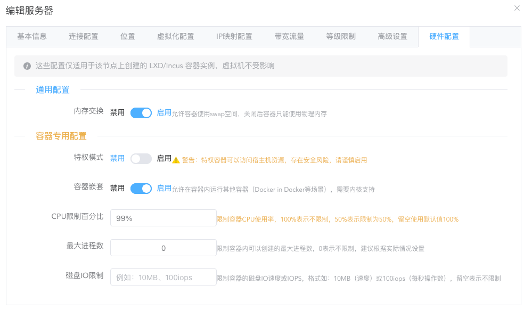524x310 pixels.
Task: Switch to the 基本信息 tab
Action: (32, 37)
